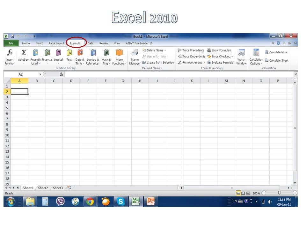Open Recently Used functions list
The height and width of the screenshot is (230, 306).
coord(35,57)
